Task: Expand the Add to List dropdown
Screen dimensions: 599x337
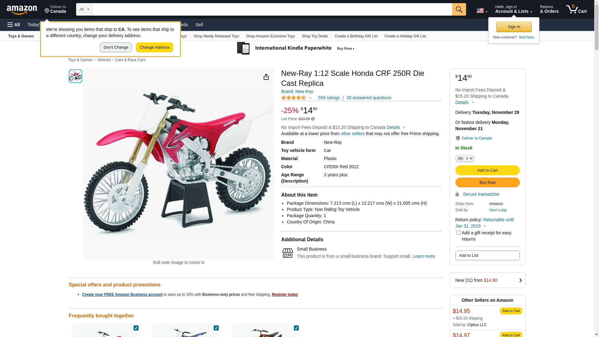Action: point(487,256)
